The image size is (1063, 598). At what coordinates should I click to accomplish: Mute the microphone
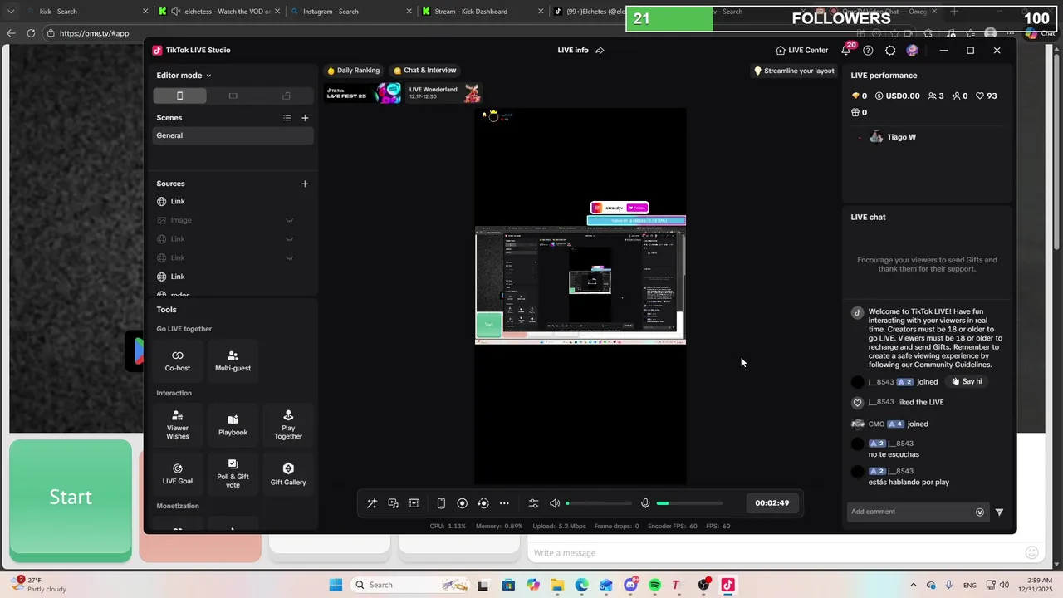pos(645,503)
